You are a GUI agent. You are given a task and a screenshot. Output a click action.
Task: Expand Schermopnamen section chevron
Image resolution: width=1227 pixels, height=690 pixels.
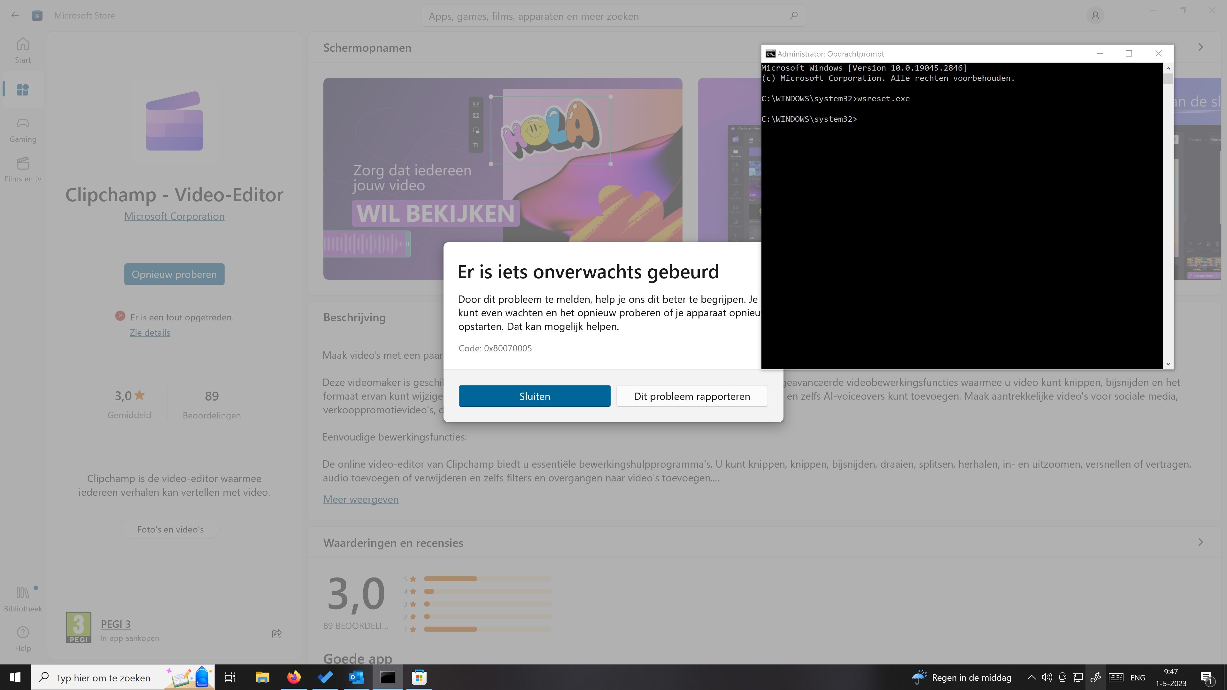click(x=1200, y=47)
